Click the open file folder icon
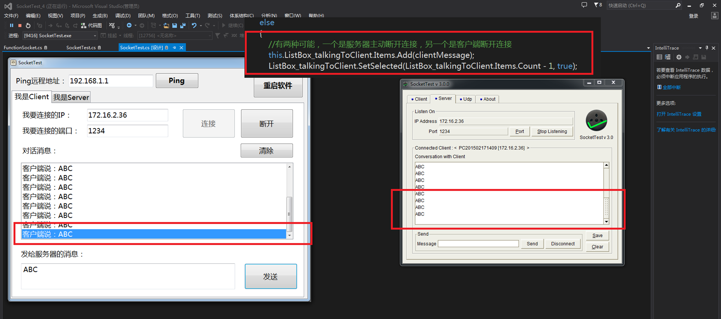 [166, 25]
